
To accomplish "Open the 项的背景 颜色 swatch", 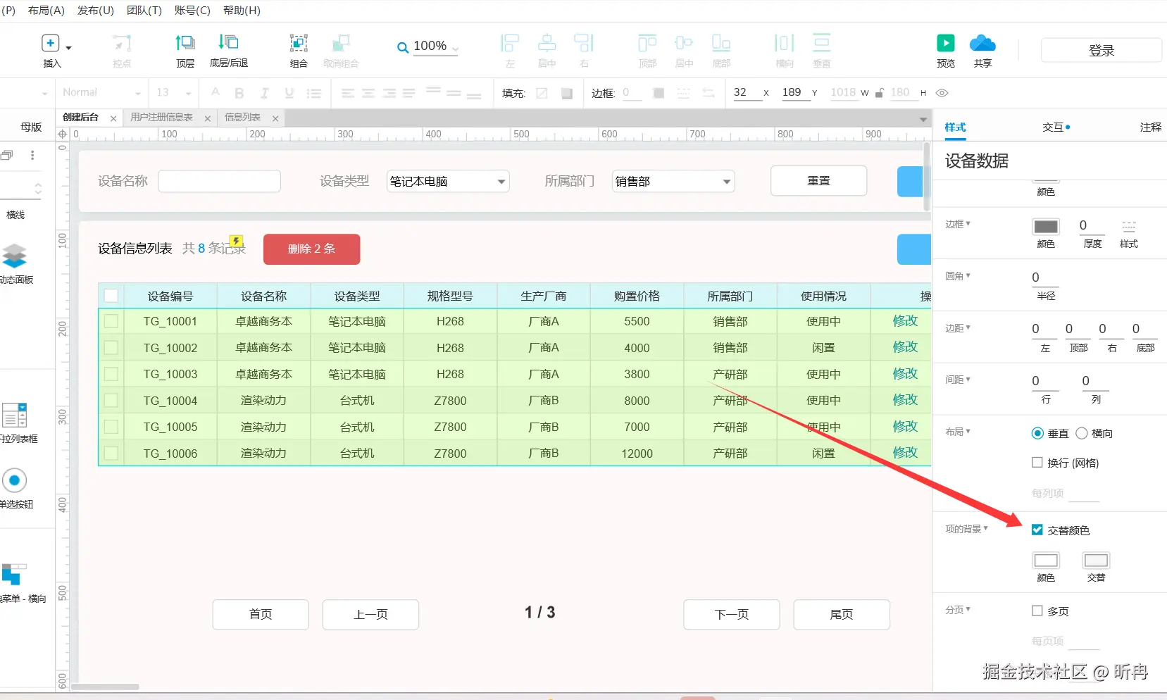I will point(1046,561).
